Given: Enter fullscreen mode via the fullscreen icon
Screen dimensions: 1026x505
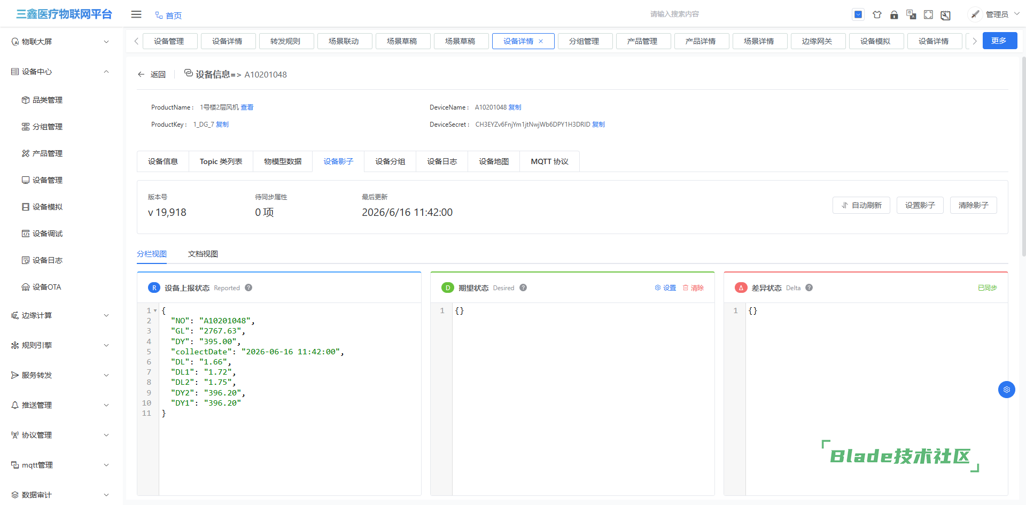Looking at the screenshot, I should [x=929, y=14].
